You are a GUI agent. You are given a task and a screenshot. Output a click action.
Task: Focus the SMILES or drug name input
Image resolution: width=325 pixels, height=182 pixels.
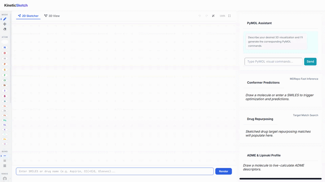click(x=115, y=171)
